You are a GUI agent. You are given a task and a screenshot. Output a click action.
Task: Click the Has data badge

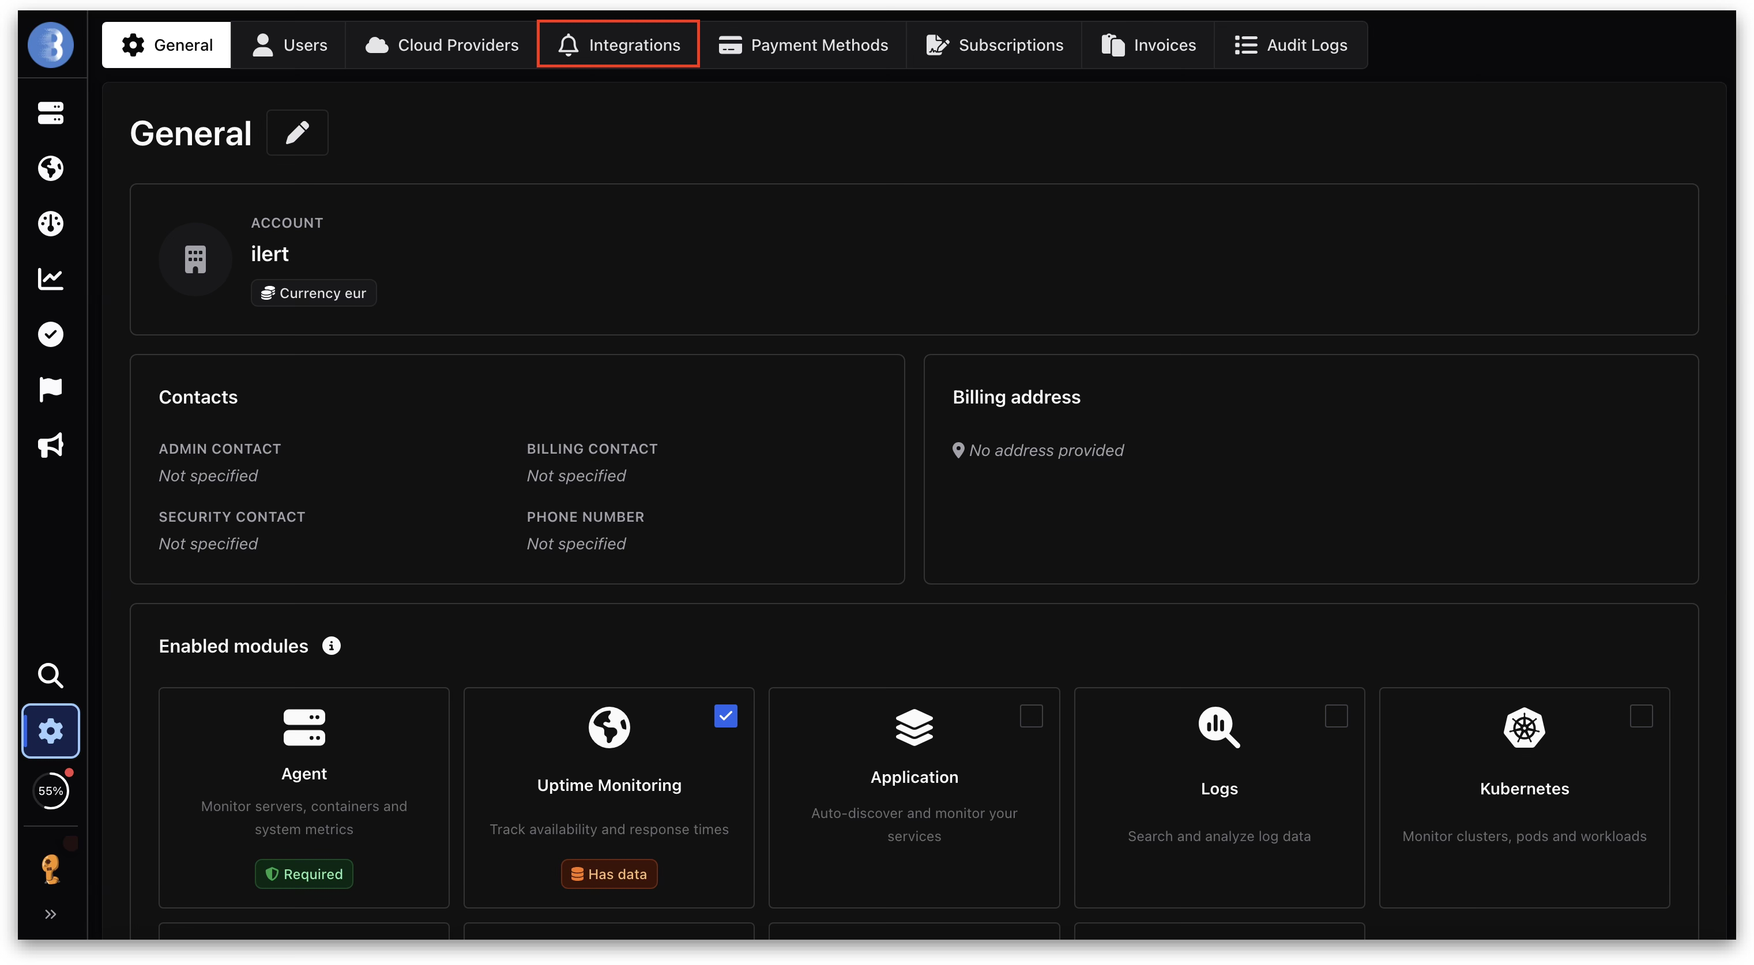click(x=609, y=874)
